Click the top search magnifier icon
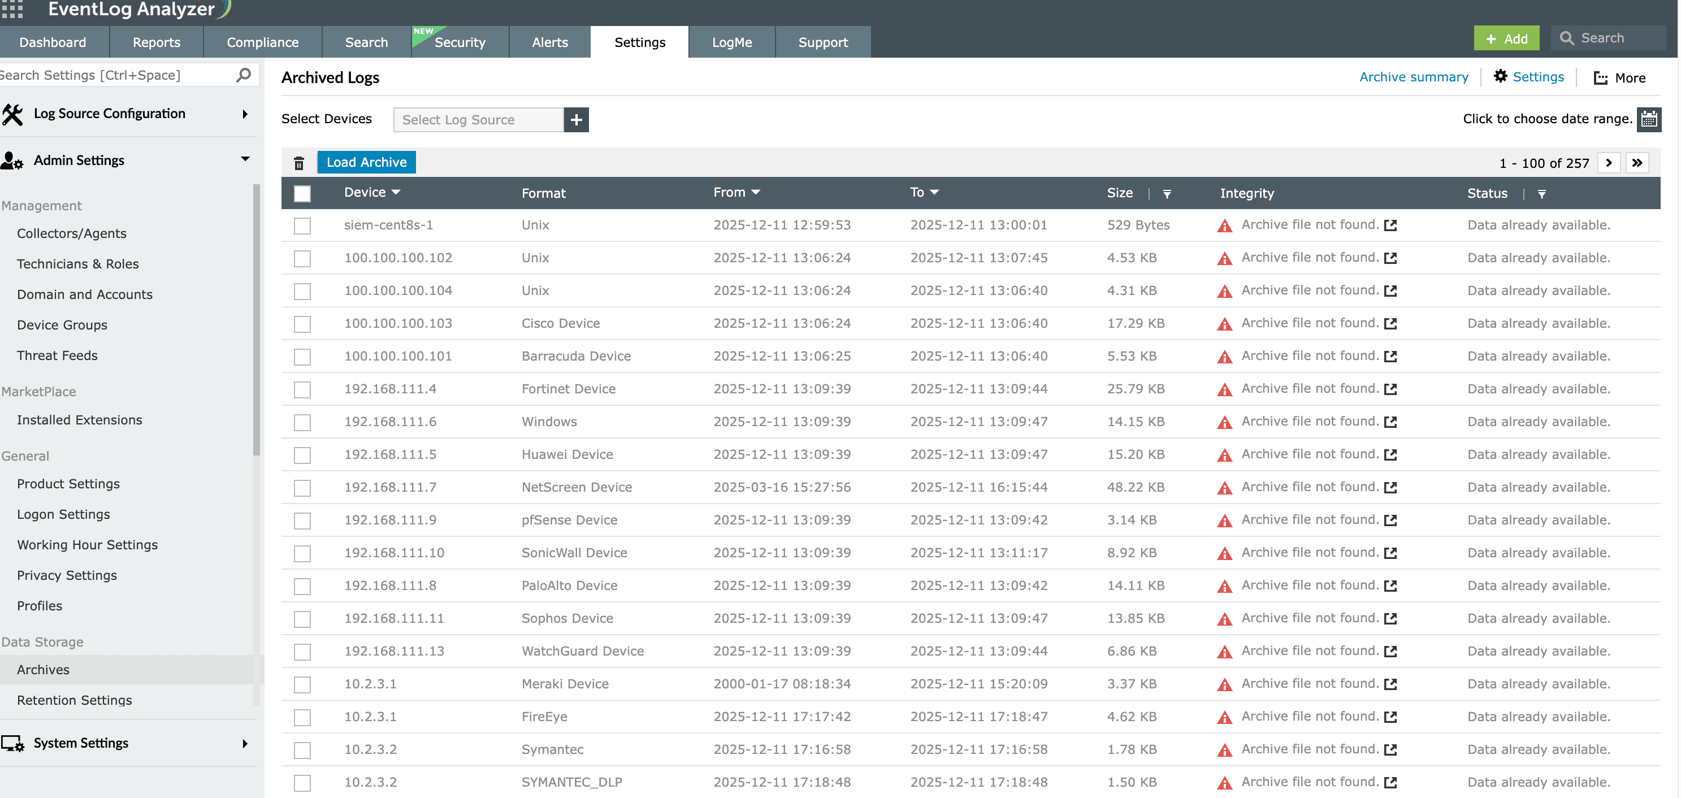Viewport: 1681px width, 798px height. coord(1566,38)
